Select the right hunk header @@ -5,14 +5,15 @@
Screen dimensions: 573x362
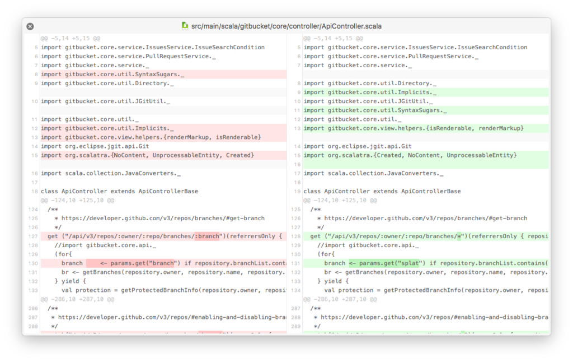[333, 39]
